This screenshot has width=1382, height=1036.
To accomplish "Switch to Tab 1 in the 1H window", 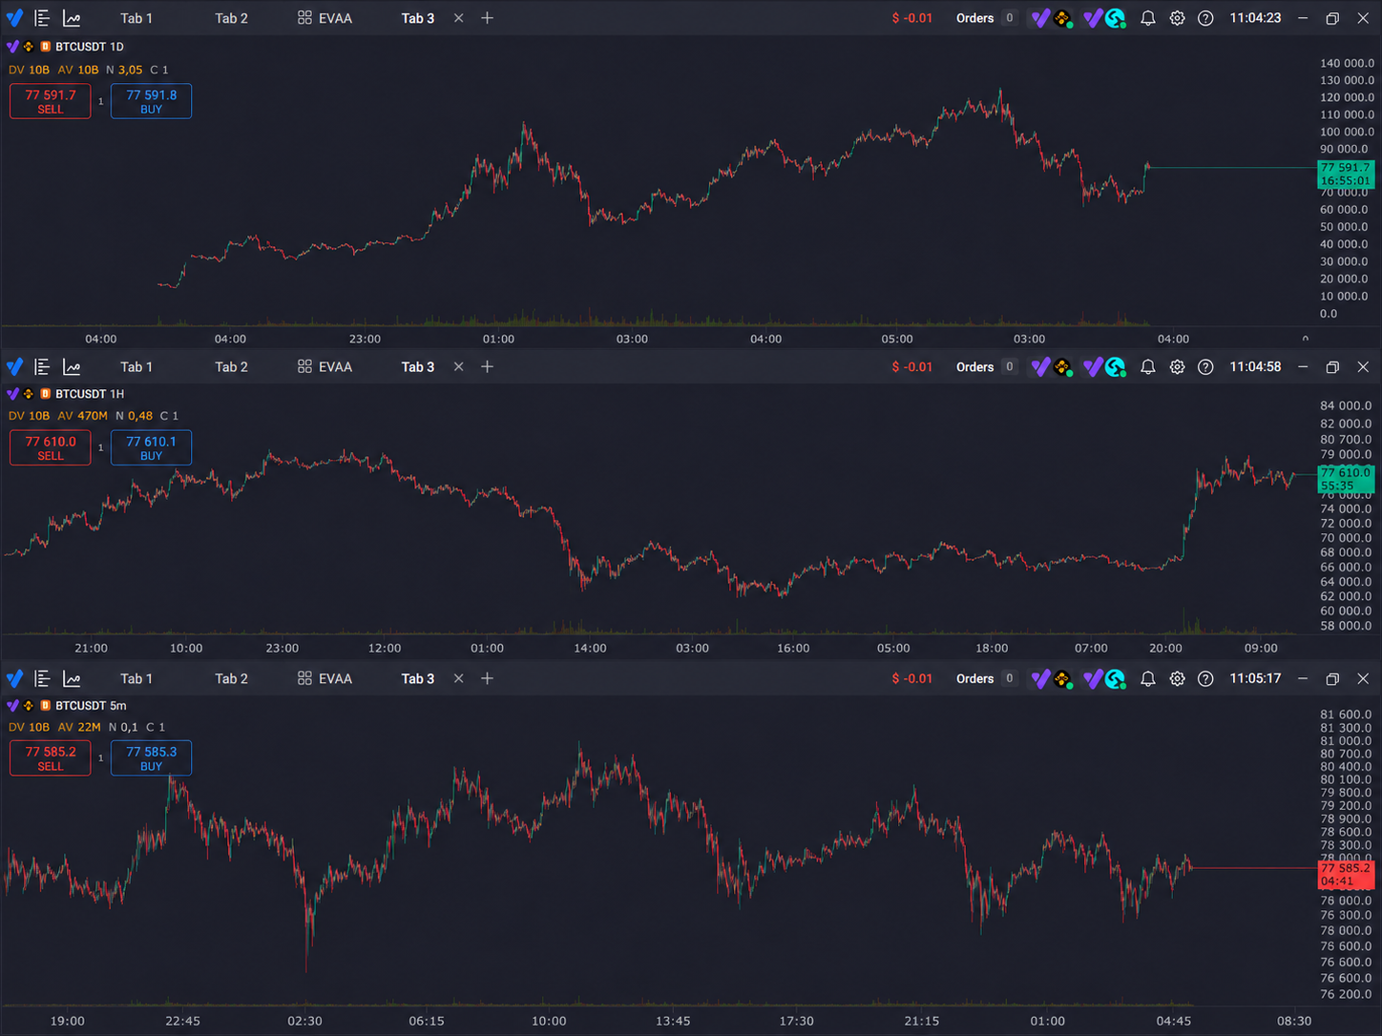I will tap(136, 366).
